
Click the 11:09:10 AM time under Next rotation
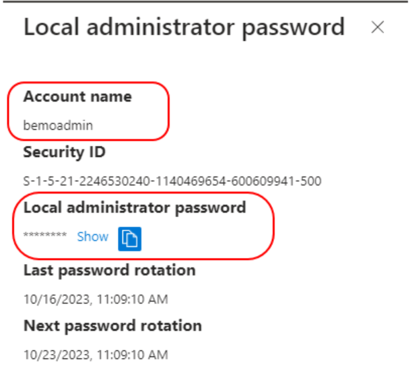pyautogui.click(x=133, y=355)
